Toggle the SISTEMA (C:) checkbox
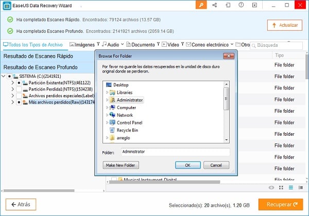309x216 pixels. (x=9, y=76)
